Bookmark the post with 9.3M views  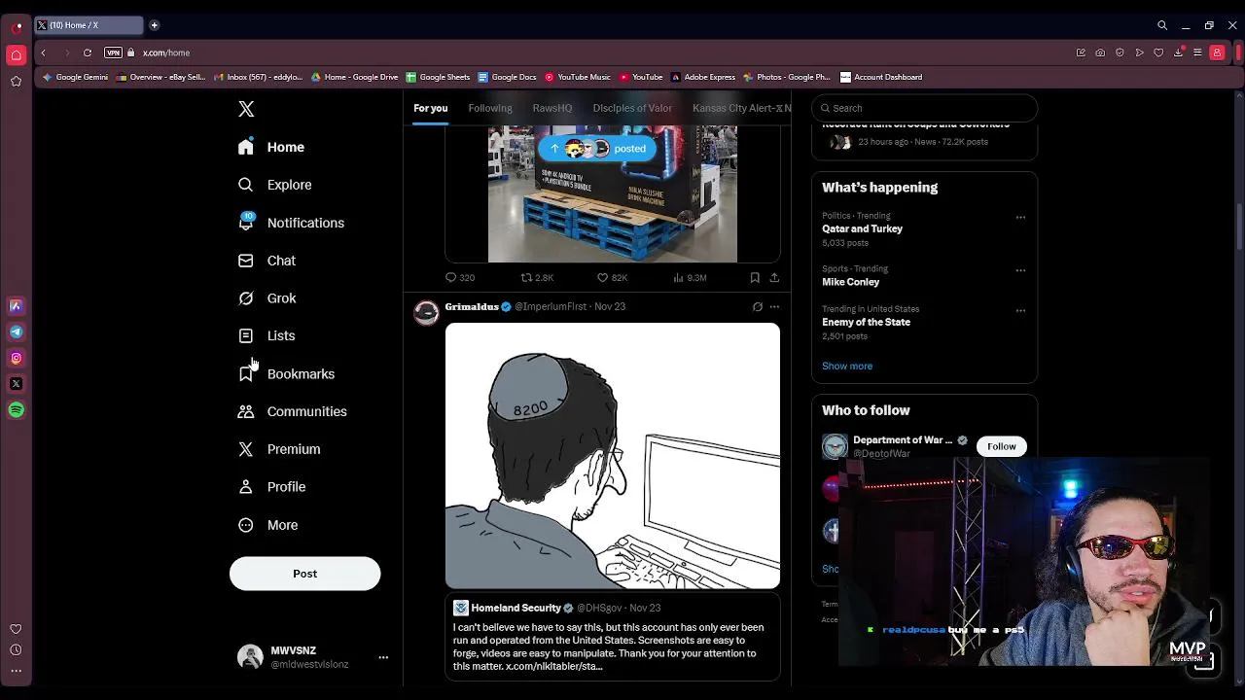(755, 277)
